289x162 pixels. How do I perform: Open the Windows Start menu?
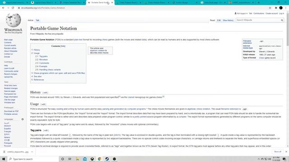coord(4,159)
